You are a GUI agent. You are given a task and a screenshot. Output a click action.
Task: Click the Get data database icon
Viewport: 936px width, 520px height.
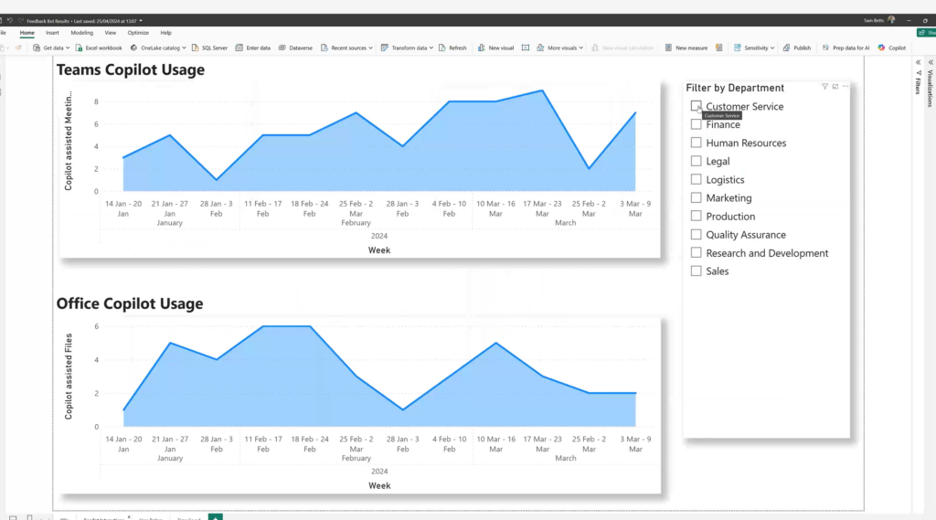click(x=37, y=48)
